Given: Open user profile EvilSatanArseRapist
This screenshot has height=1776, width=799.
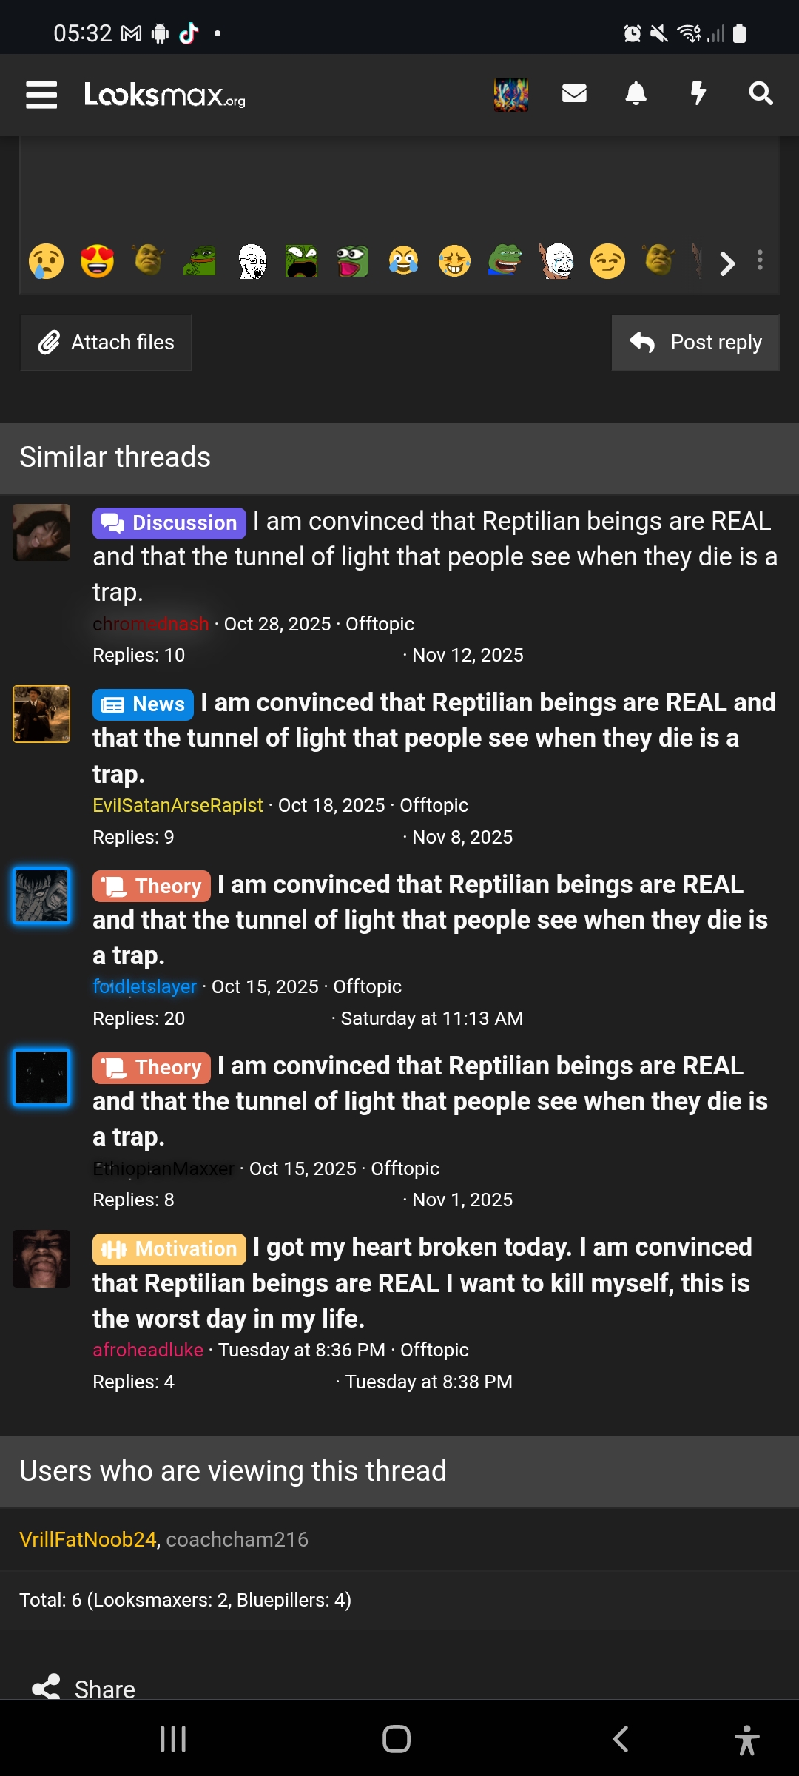Looking at the screenshot, I should coord(178,805).
